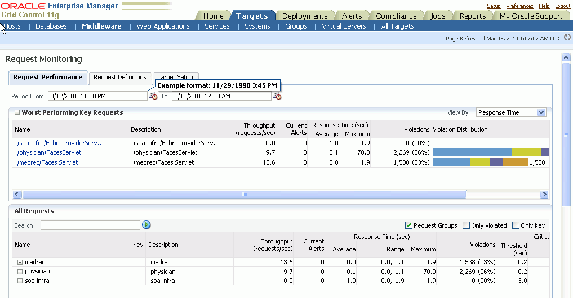Enable the Only Key checkbox
The image size is (573, 298).
click(516, 225)
